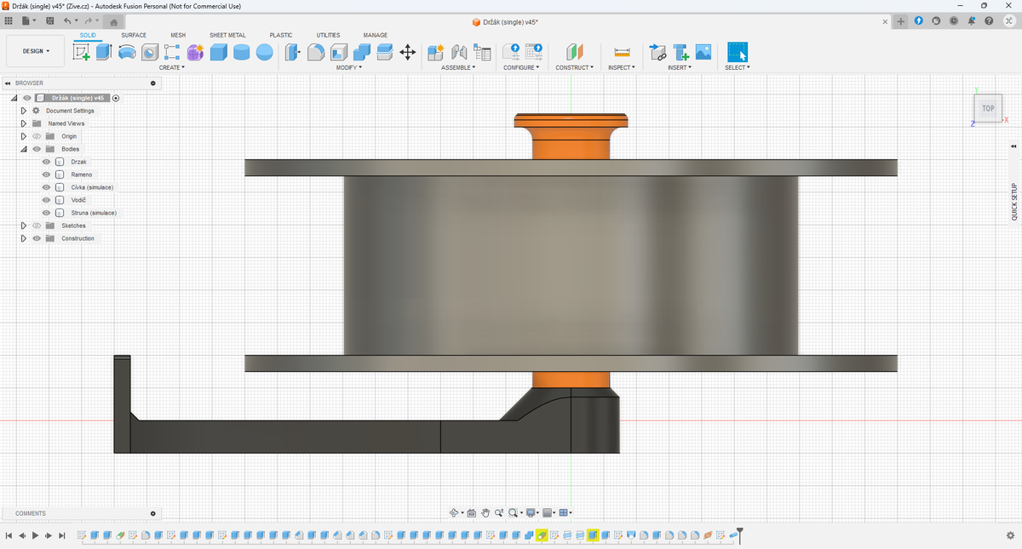Open the assembly table icon in Assemble
The width and height of the screenshot is (1022, 549).
pyautogui.click(x=482, y=52)
